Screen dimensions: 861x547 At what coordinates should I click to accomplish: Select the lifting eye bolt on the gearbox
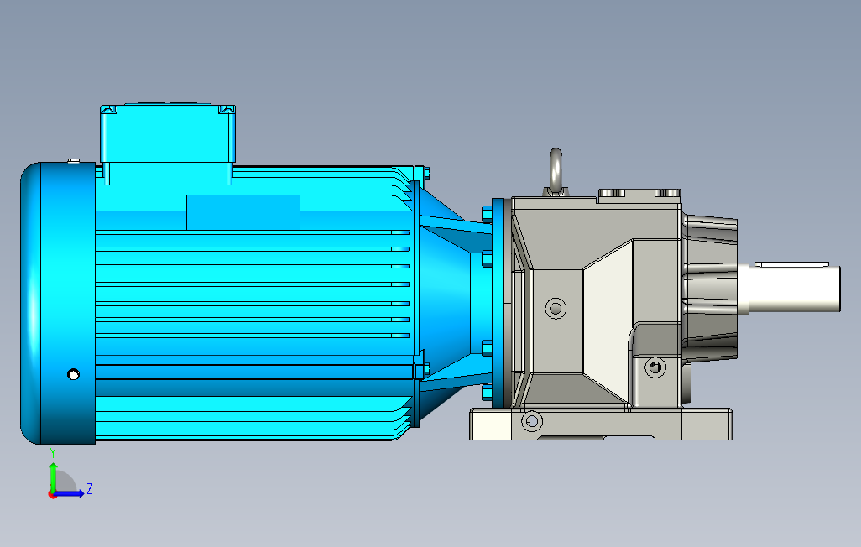tap(556, 171)
